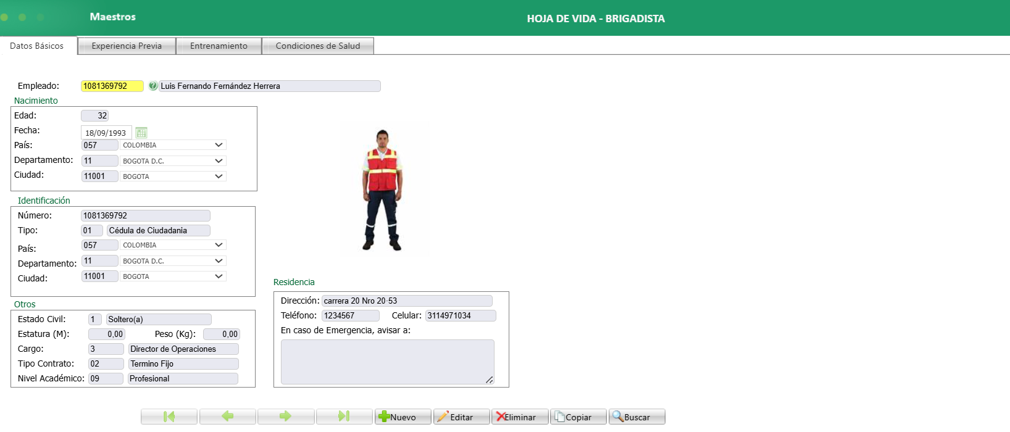Viewport: 1010px width, 432px height.
Task: Open the Maestros menu
Action: (x=112, y=17)
